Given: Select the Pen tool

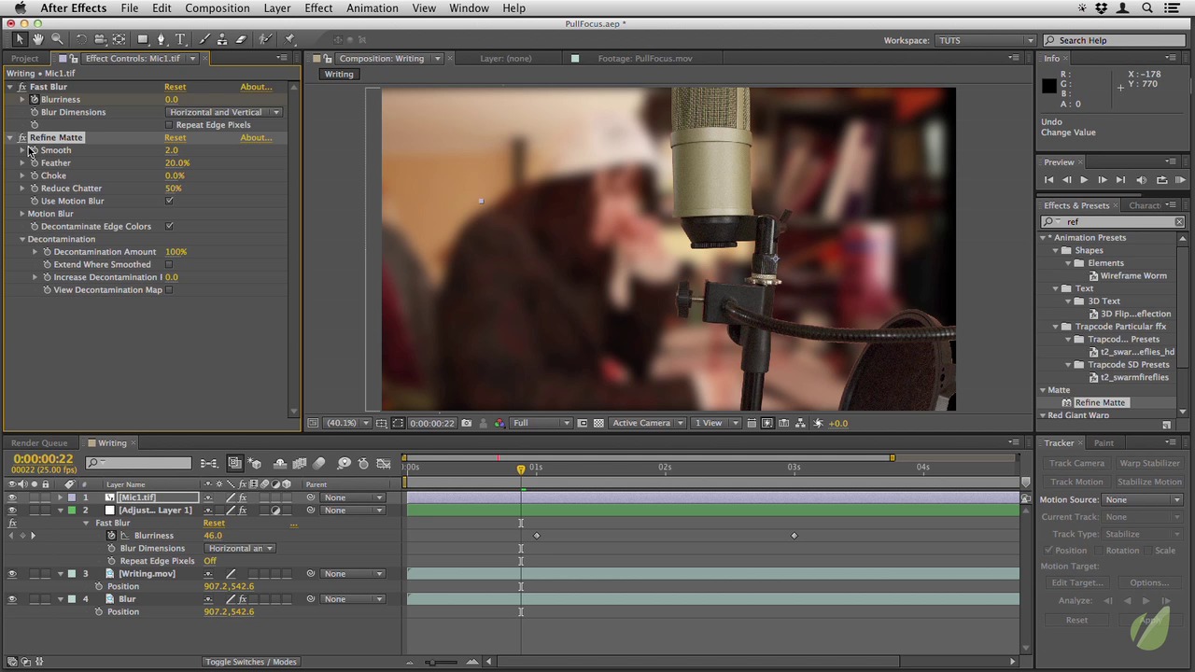Looking at the screenshot, I should pyautogui.click(x=162, y=39).
